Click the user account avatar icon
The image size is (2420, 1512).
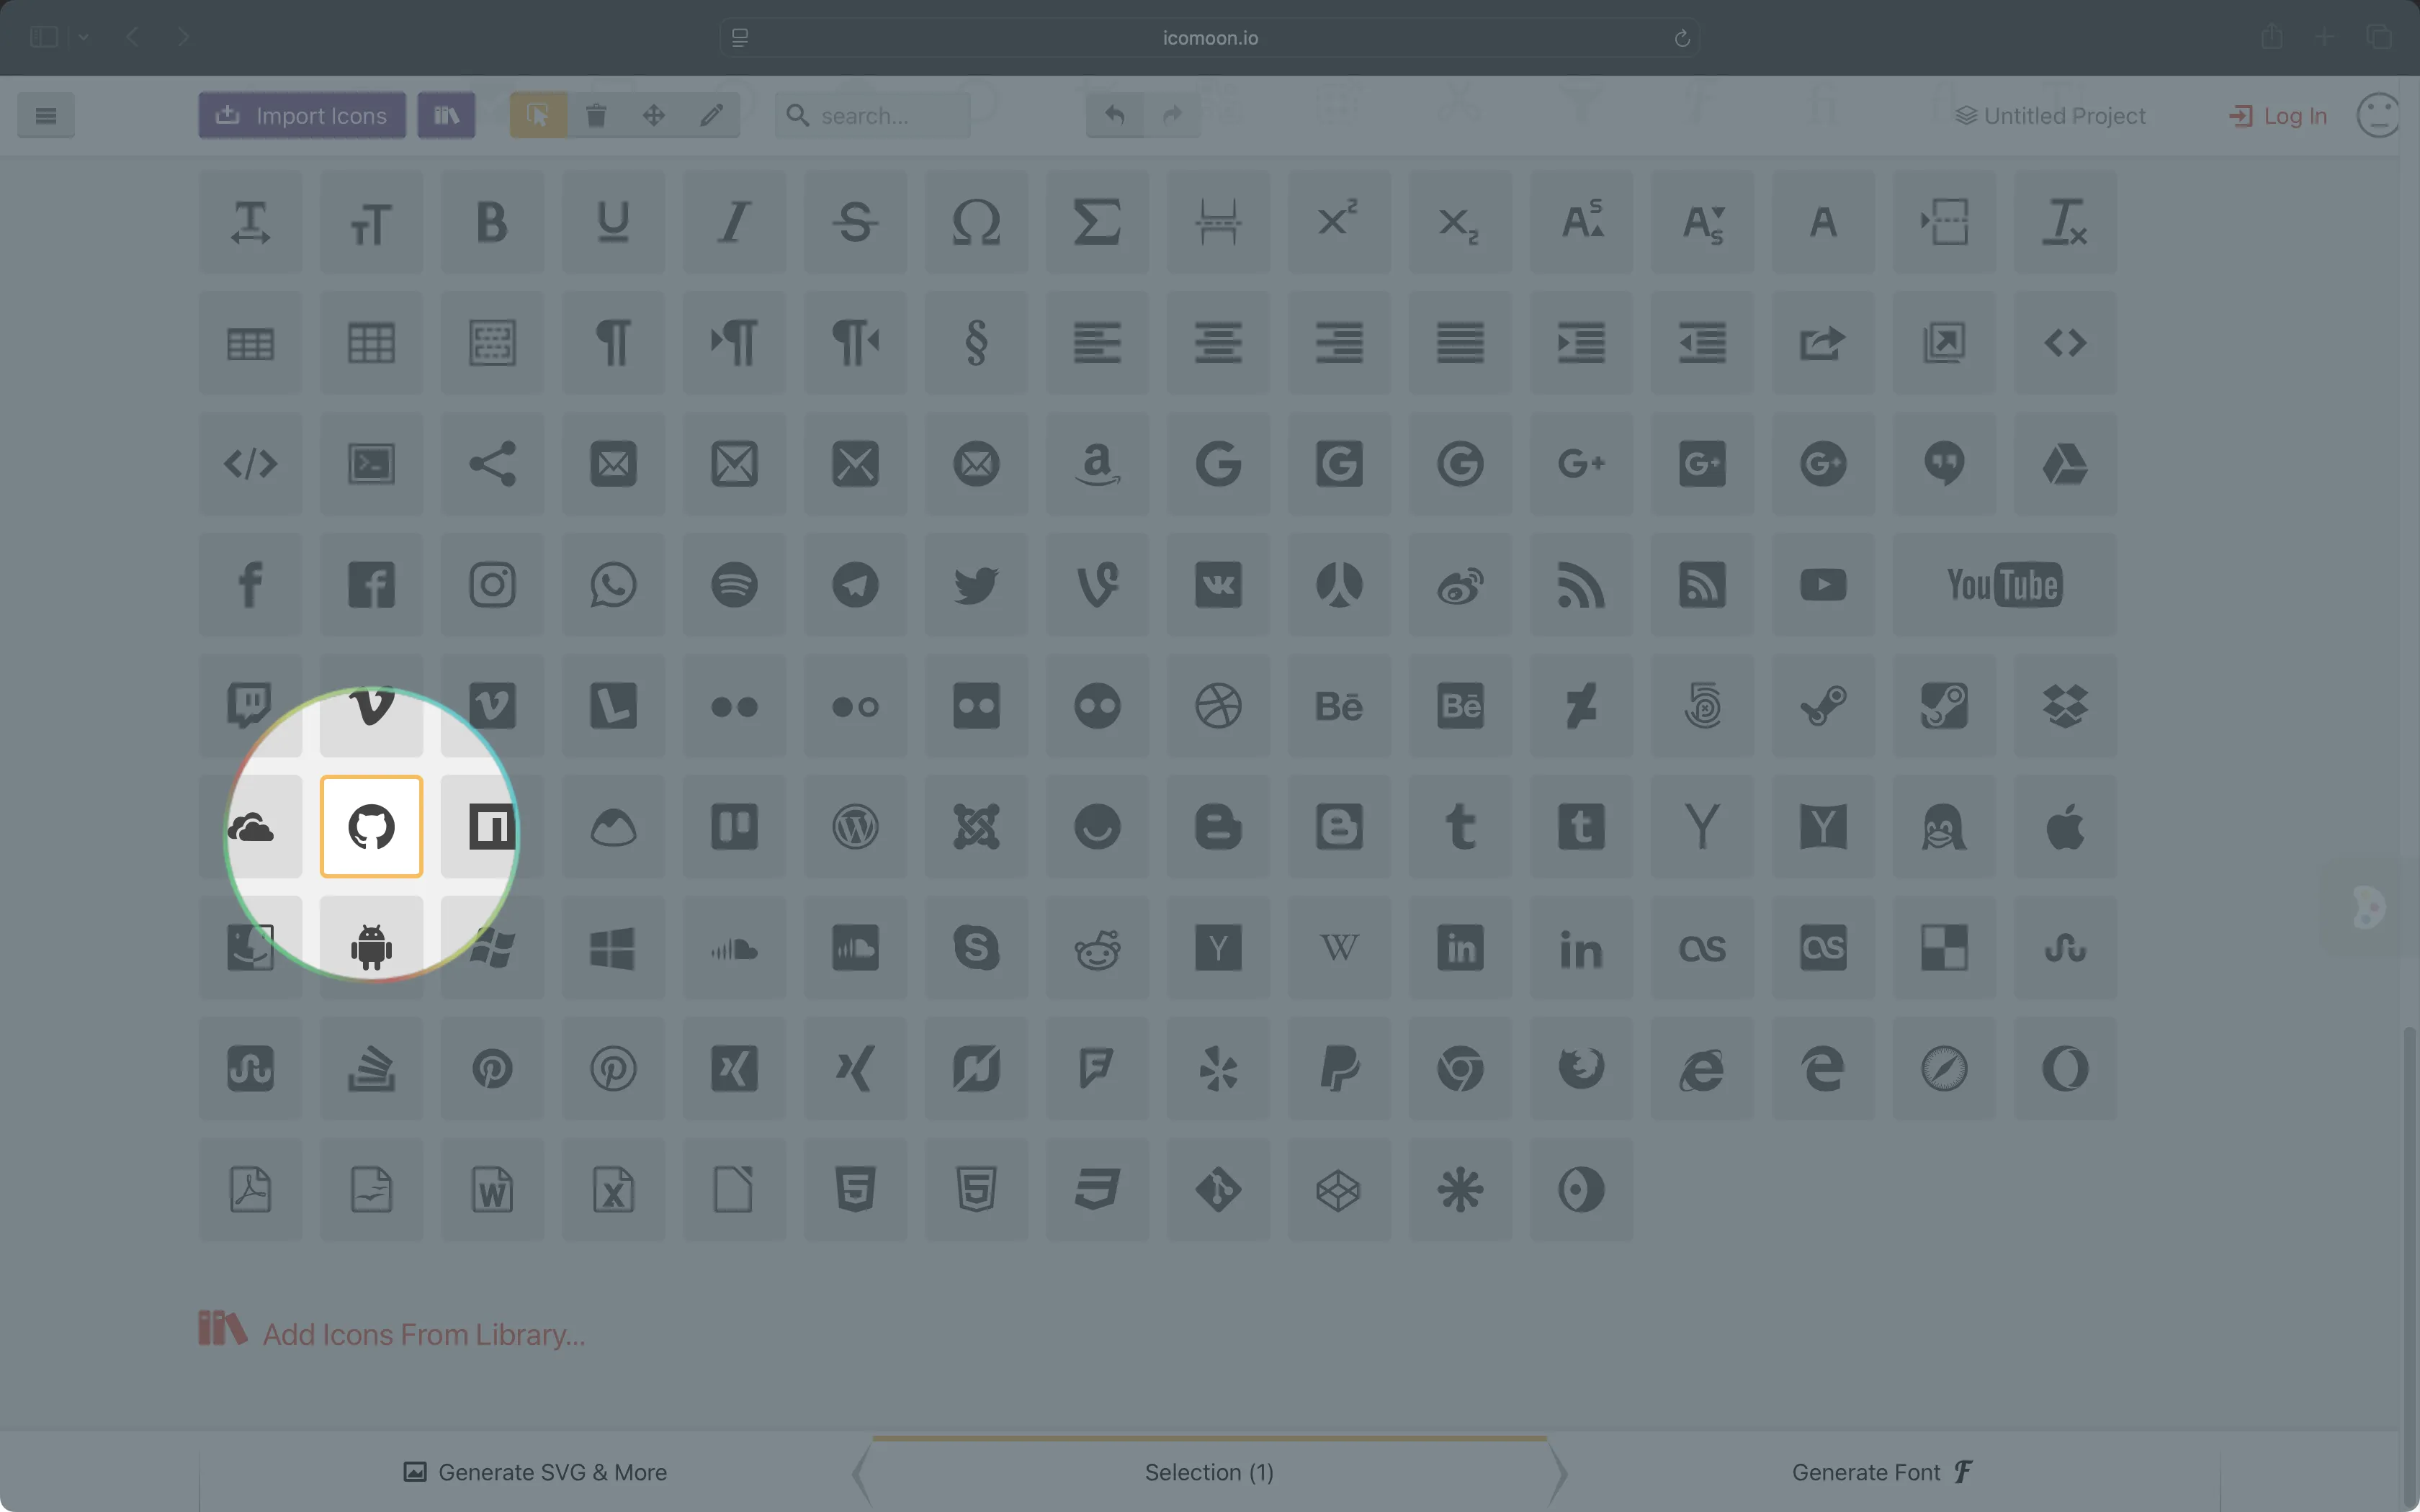click(2378, 114)
